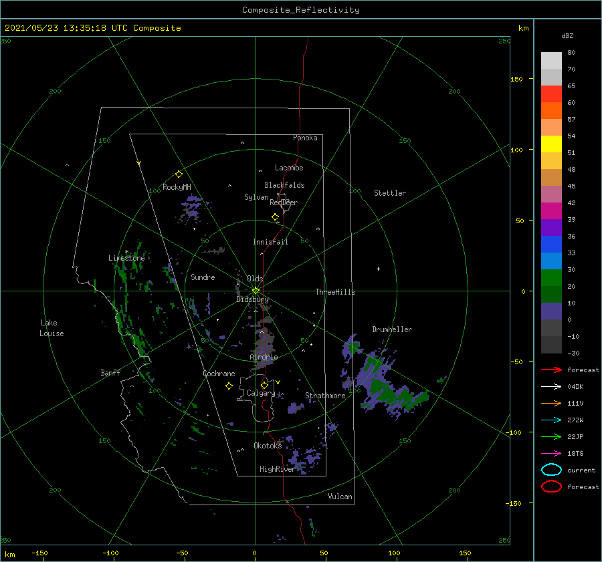Screen dimensions: 602x562
Task: Click the Sylvan label
Action: (256, 197)
